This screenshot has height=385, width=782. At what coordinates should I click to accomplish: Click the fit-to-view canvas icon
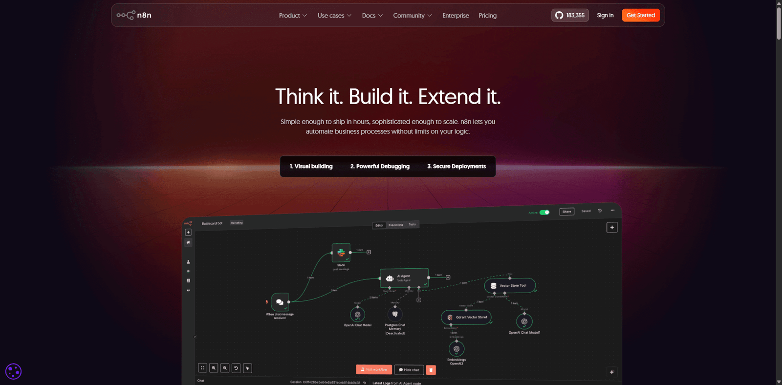(x=202, y=368)
